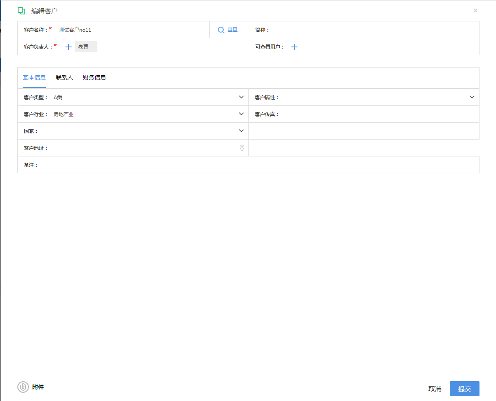
Task: Click the 客户名称 input field
Action: [132, 30]
